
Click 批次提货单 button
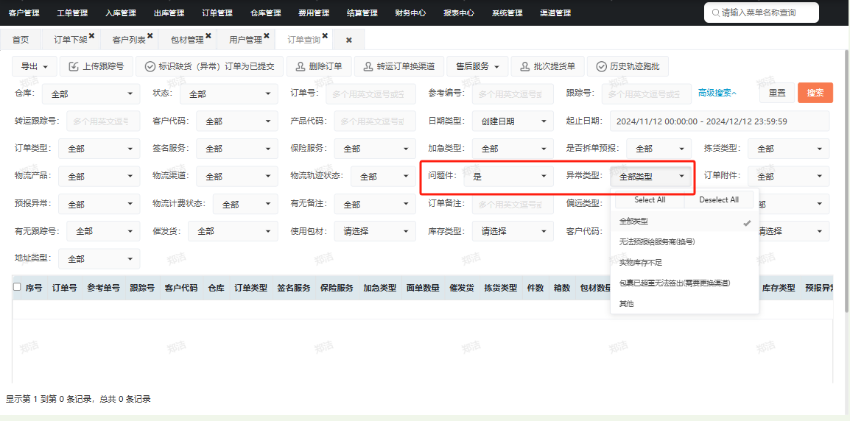(x=547, y=67)
